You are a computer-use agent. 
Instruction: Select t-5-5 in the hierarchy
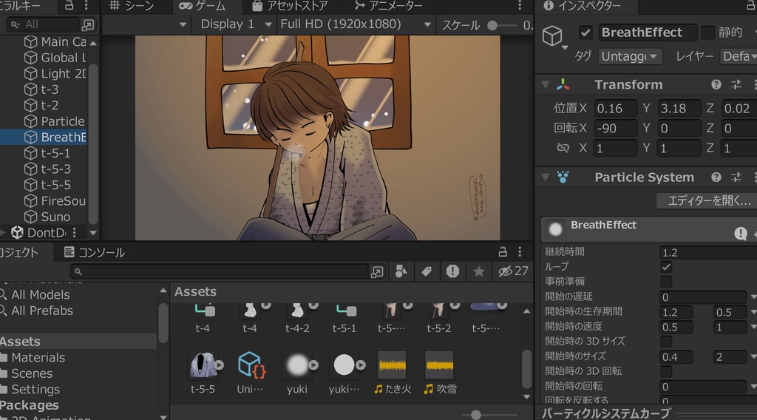[47, 186]
